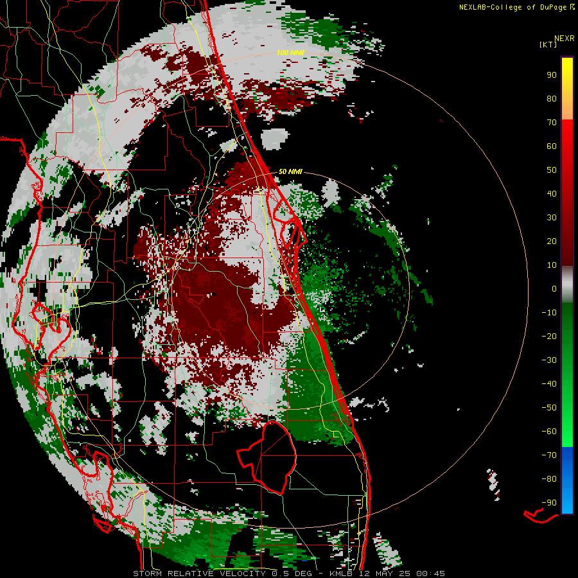The width and height of the screenshot is (578, 578).
Task: Click the [KT] units label above color bar
Action: click(x=548, y=44)
